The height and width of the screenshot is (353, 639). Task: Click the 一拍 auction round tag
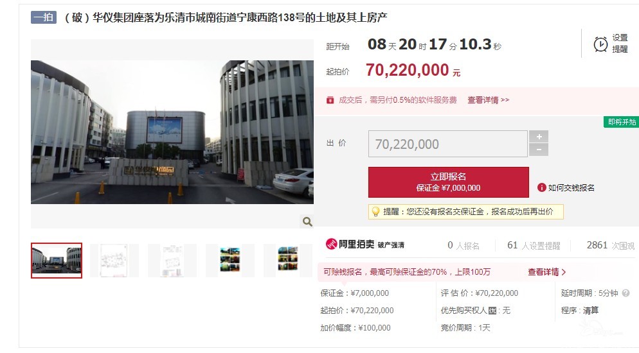coord(44,17)
